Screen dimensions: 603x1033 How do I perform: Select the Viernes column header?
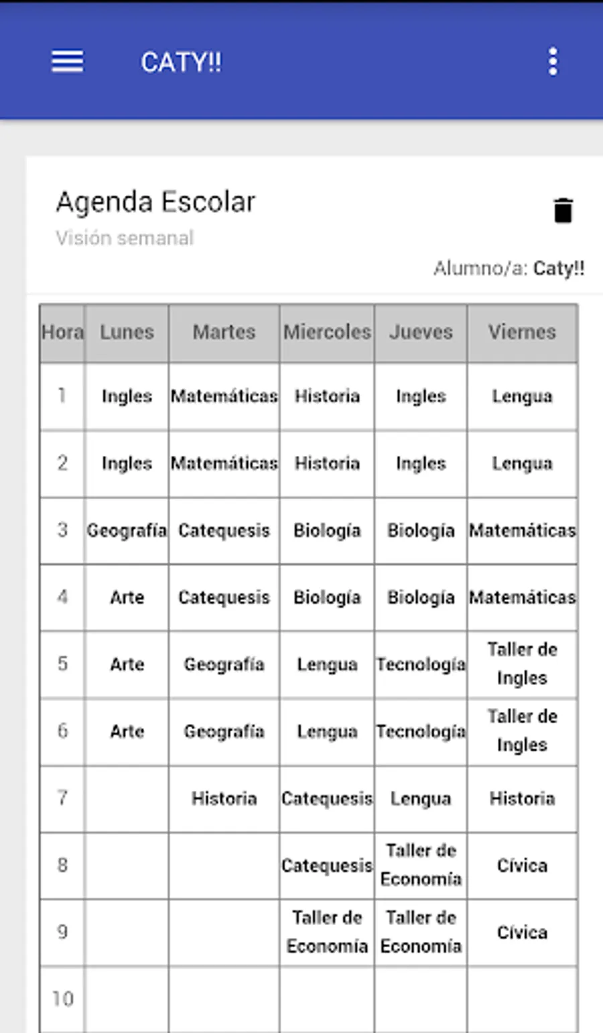click(x=522, y=332)
